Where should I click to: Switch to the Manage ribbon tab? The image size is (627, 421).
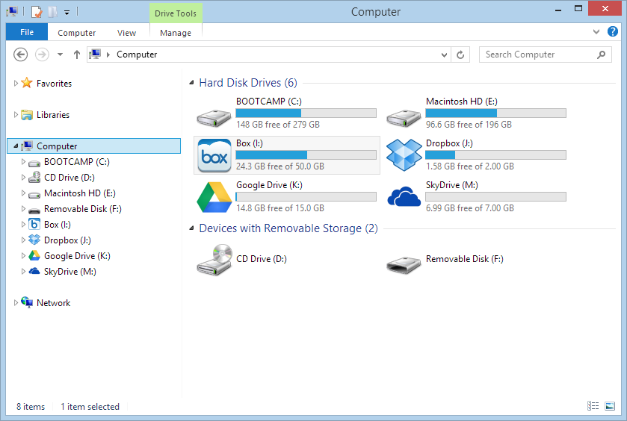pyautogui.click(x=176, y=33)
